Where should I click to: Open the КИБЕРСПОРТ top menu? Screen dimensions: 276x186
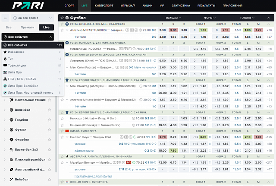pyautogui.click(x=104, y=6)
